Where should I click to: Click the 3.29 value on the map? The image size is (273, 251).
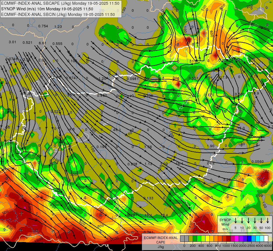pos(227,180)
